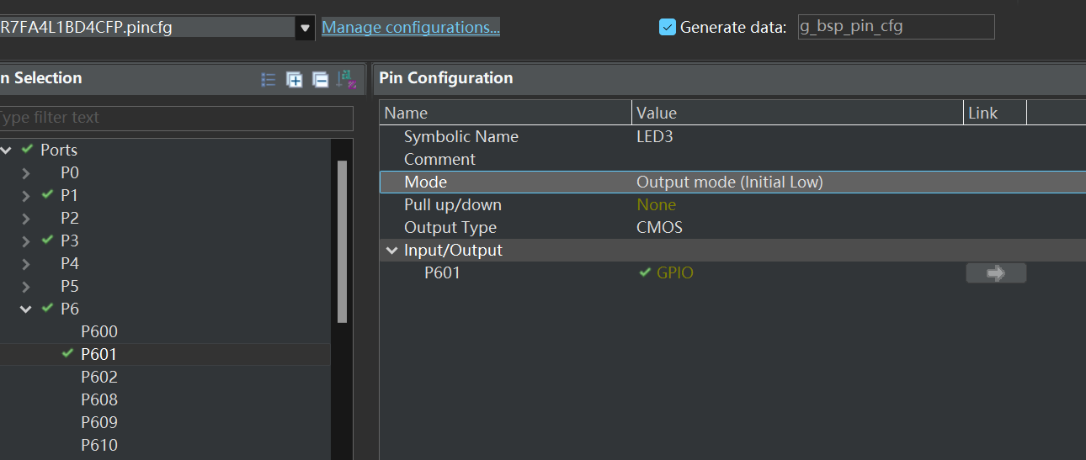Collapse the Ports tree root

click(7, 150)
